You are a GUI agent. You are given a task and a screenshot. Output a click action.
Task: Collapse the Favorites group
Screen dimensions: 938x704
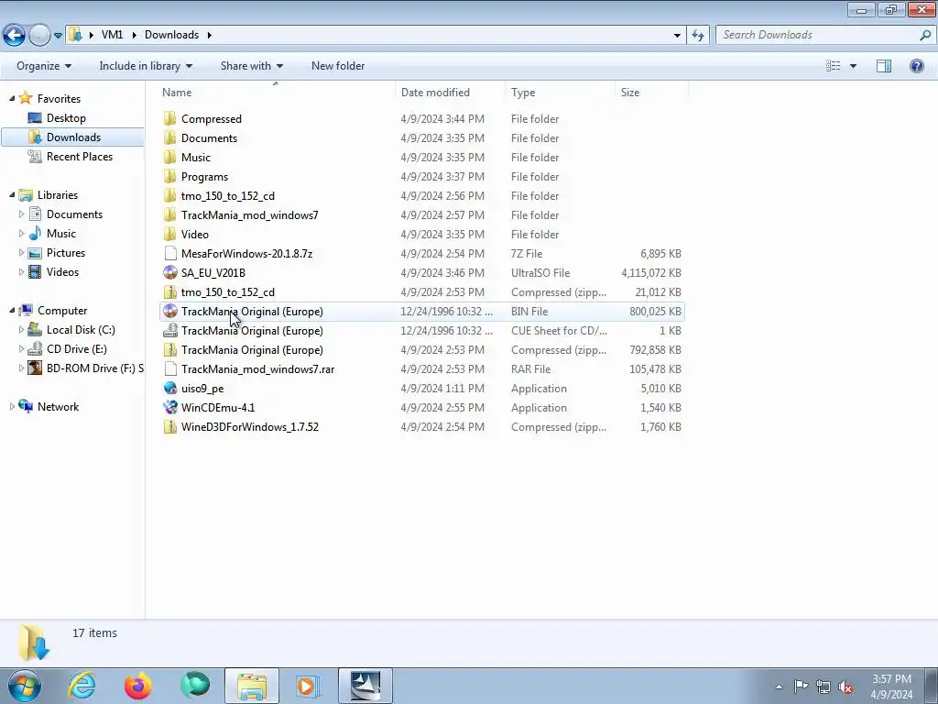12,98
